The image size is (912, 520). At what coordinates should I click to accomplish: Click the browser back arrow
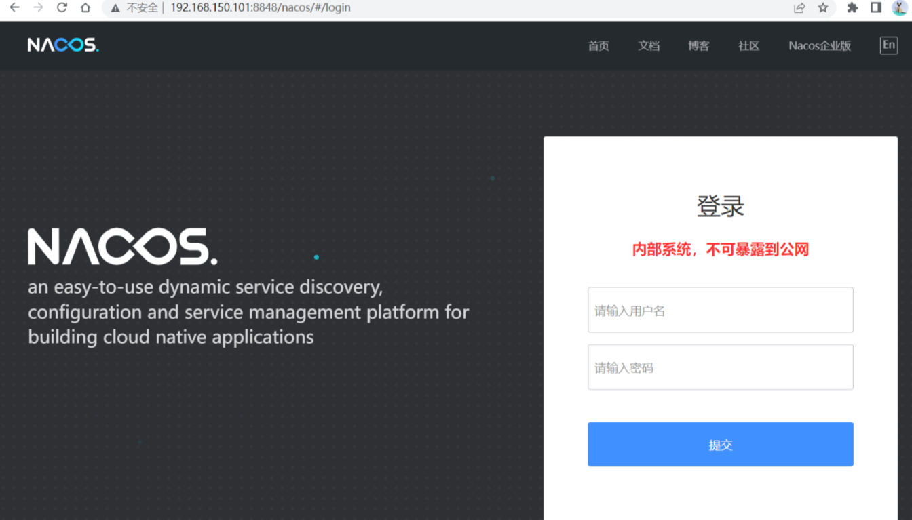click(x=14, y=7)
